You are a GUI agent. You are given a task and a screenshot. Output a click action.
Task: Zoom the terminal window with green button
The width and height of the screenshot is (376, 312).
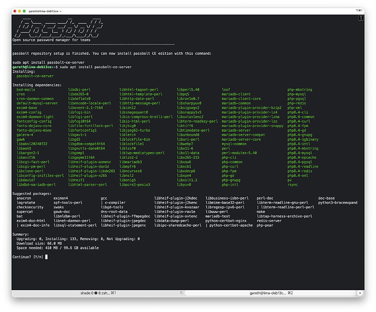24,11
